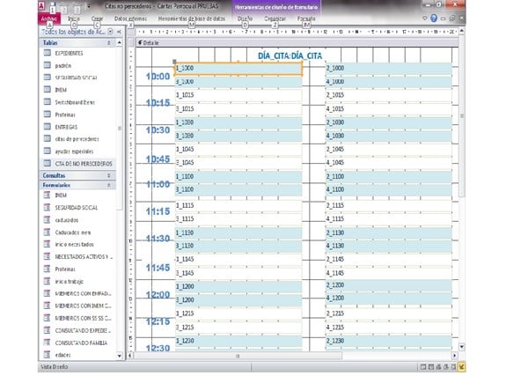528x376 pixels.
Task: Open the caducados form
Action: [x=67, y=219]
